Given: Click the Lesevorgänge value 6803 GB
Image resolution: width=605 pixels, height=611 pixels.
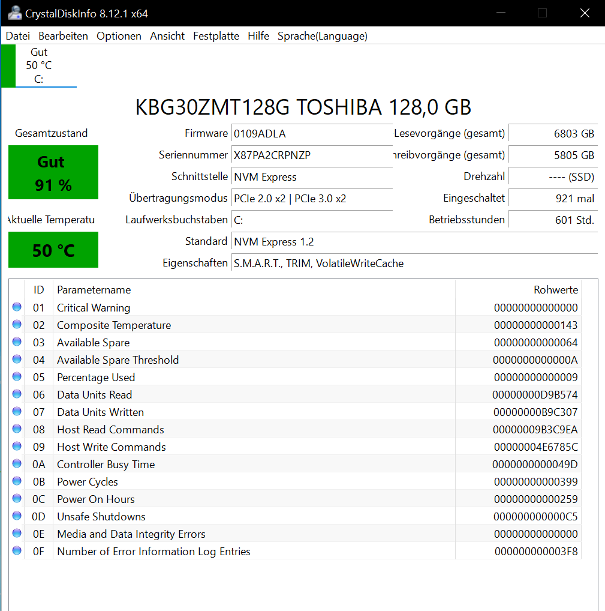Looking at the screenshot, I should [x=553, y=134].
